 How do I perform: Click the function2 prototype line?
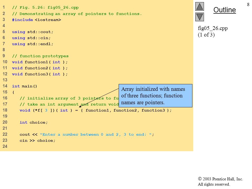pos(40,68)
